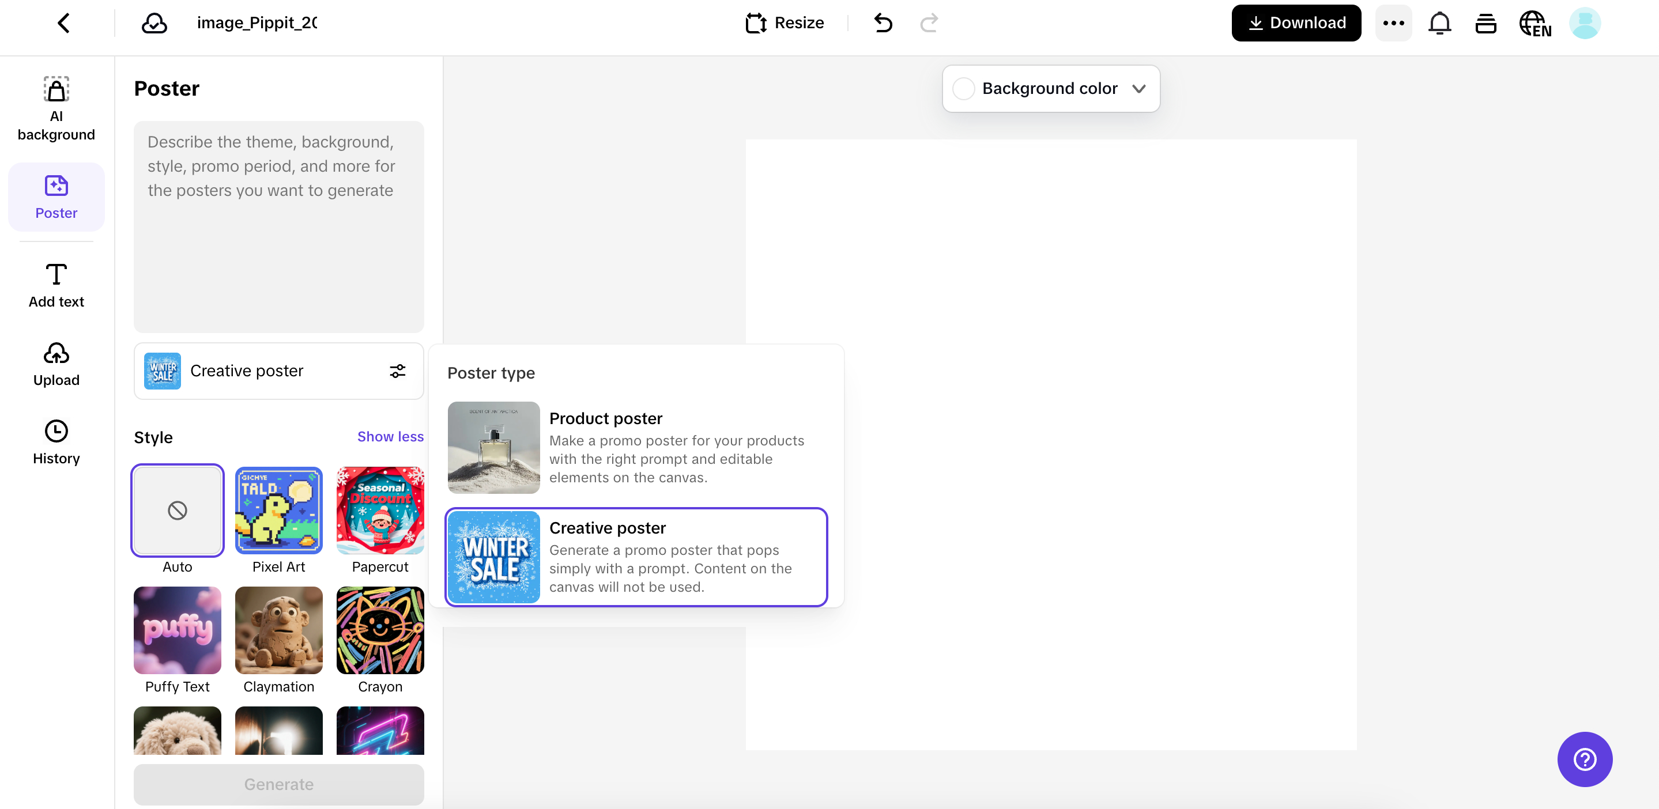Select the Product poster type option
Screen dimensions: 1659x809
click(x=636, y=447)
